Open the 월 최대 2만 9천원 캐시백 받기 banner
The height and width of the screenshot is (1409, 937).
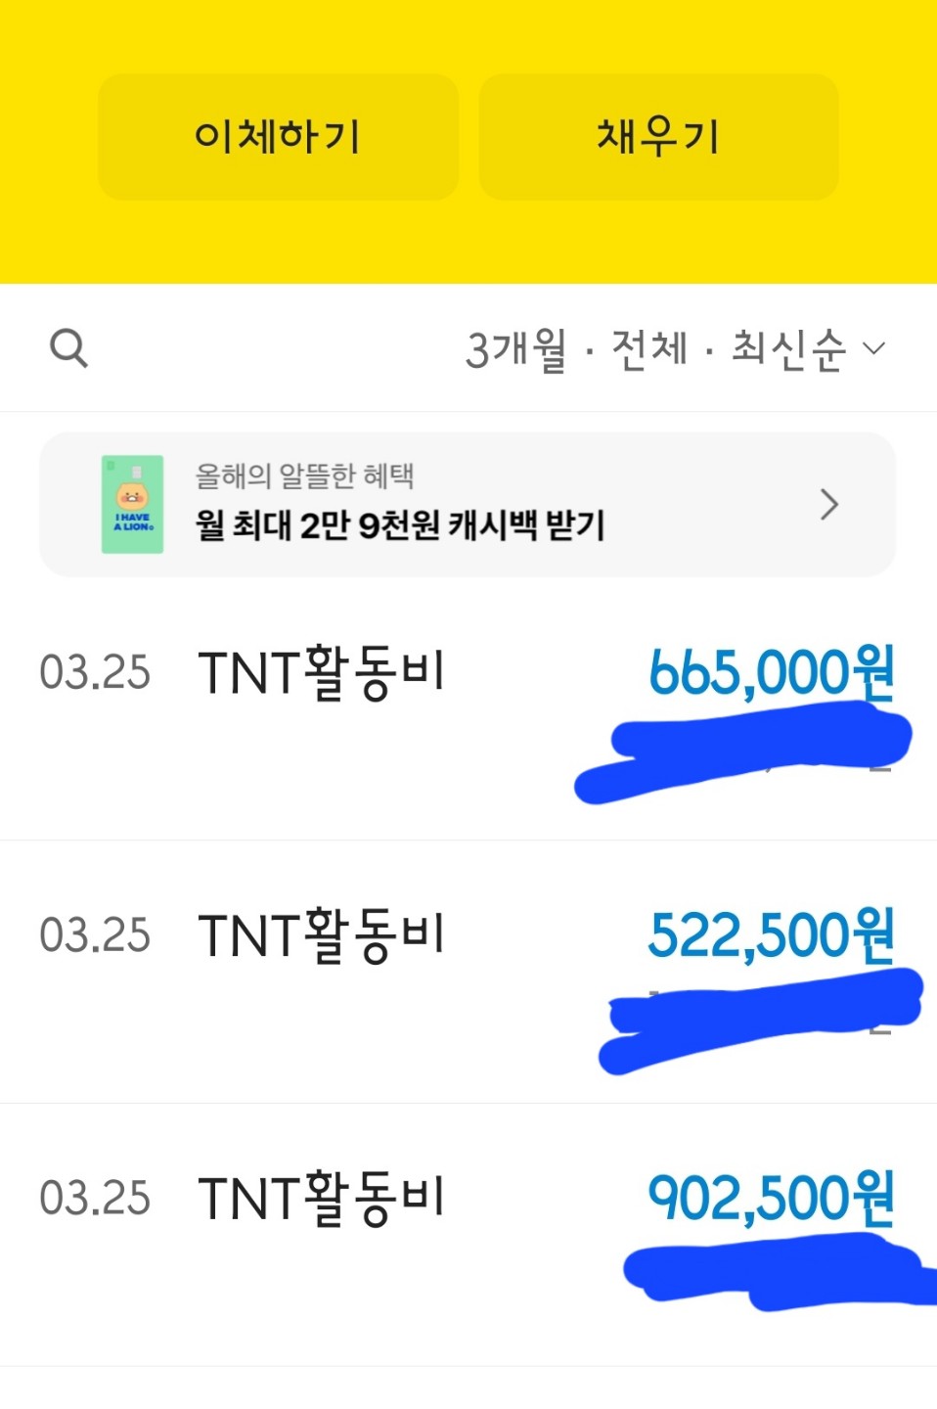400,525
